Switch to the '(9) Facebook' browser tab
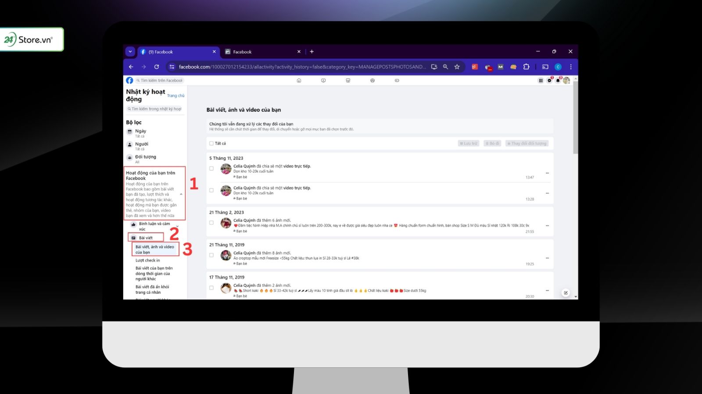Image resolution: width=702 pixels, height=394 pixels. (x=179, y=52)
